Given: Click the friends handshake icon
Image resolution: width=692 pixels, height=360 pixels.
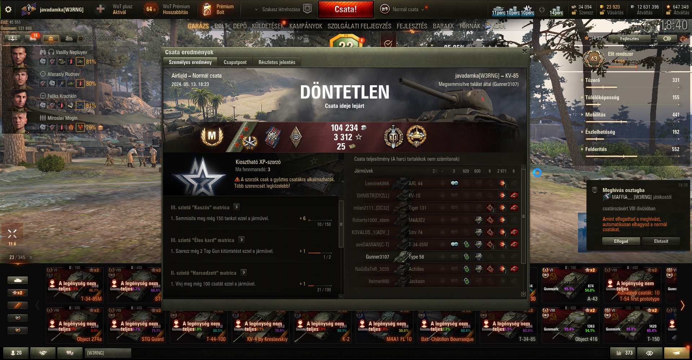Looking at the screenshot, I should (43, 353).
